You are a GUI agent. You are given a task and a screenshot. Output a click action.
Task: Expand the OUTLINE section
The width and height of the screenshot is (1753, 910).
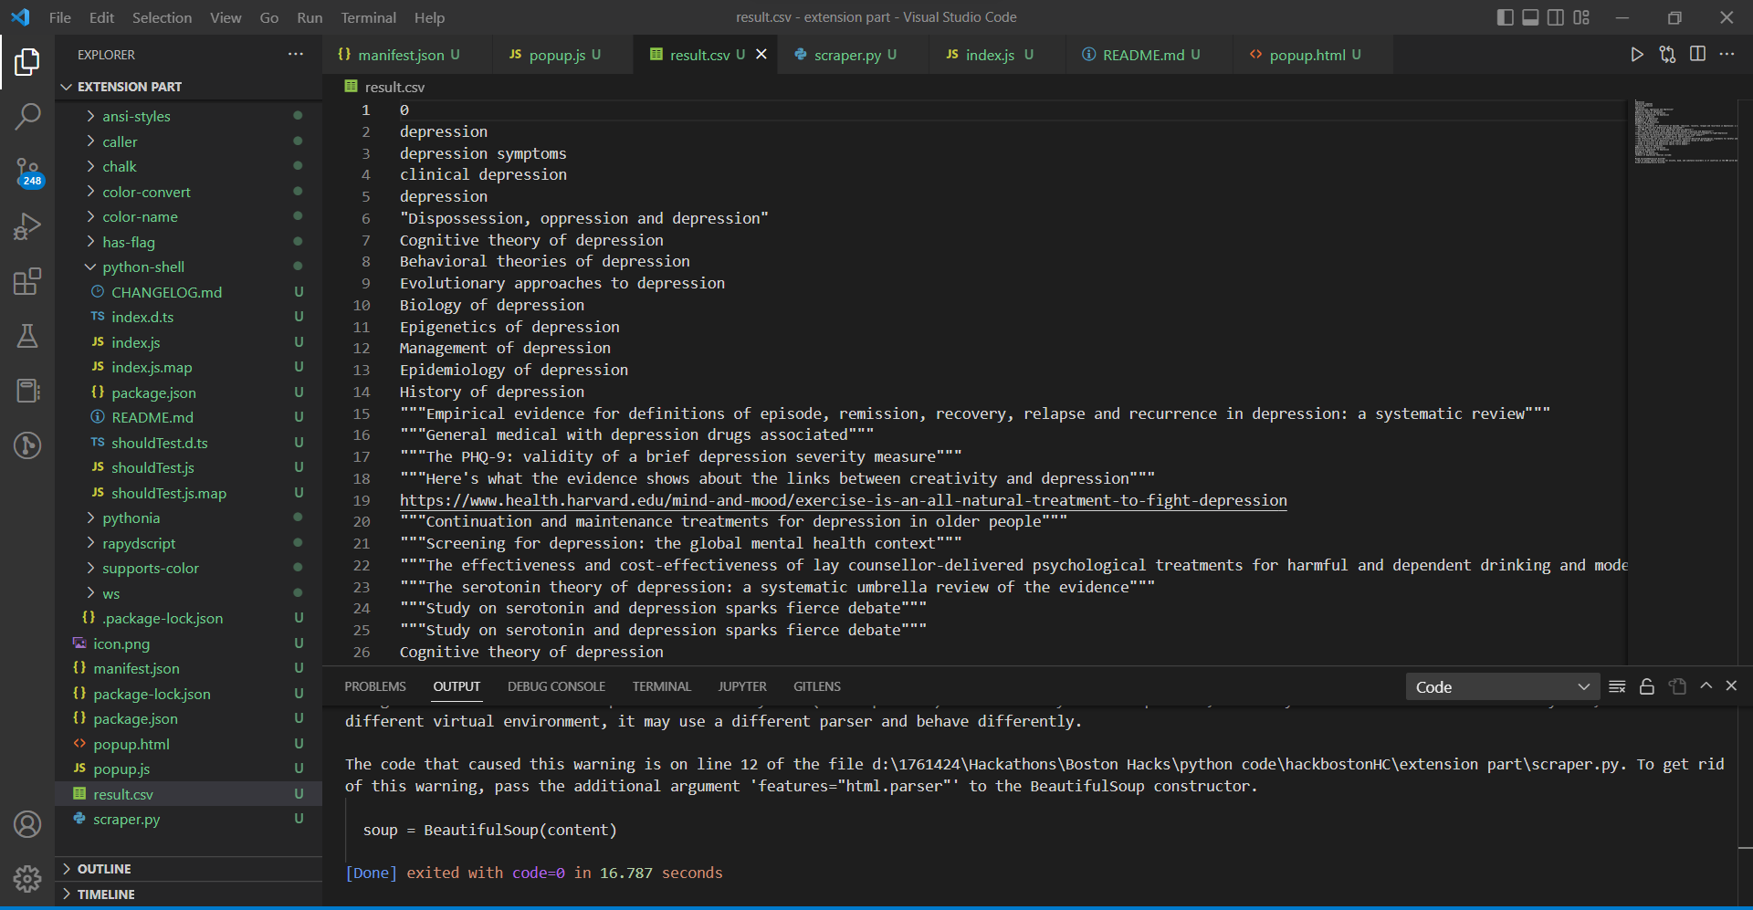tap(104, 869)
